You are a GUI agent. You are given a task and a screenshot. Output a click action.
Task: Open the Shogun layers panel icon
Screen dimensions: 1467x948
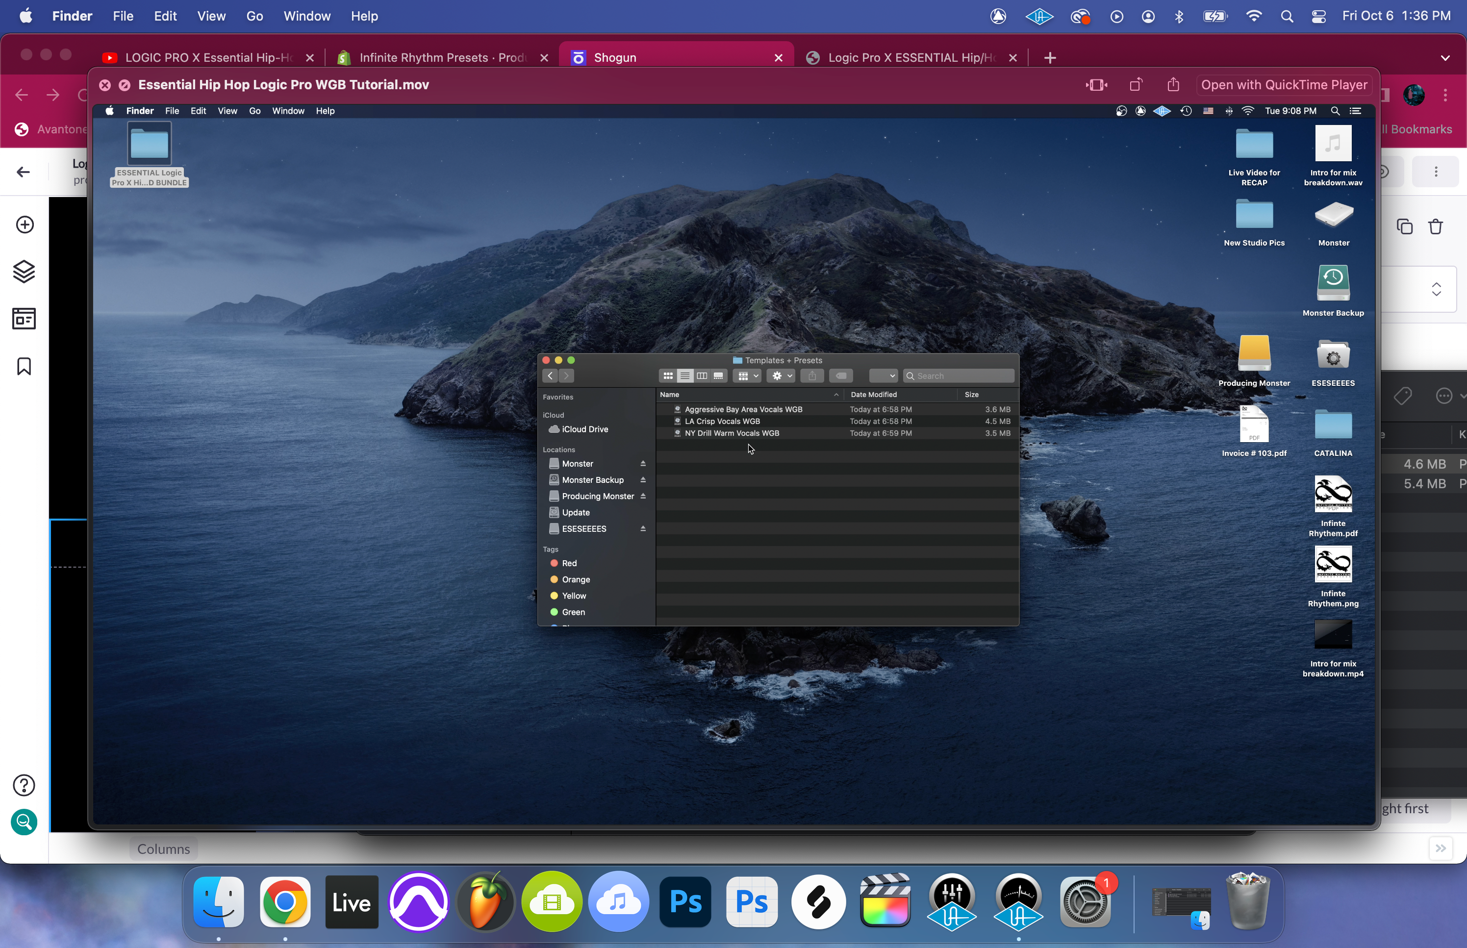pyautogui.click(x=25, y=272)
